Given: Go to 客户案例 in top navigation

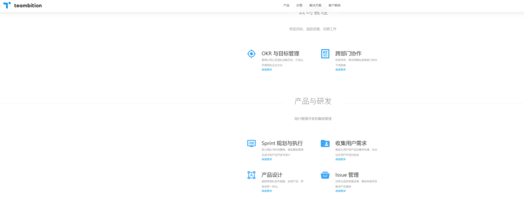Looking at the screenshot, I should click(334, 5).
